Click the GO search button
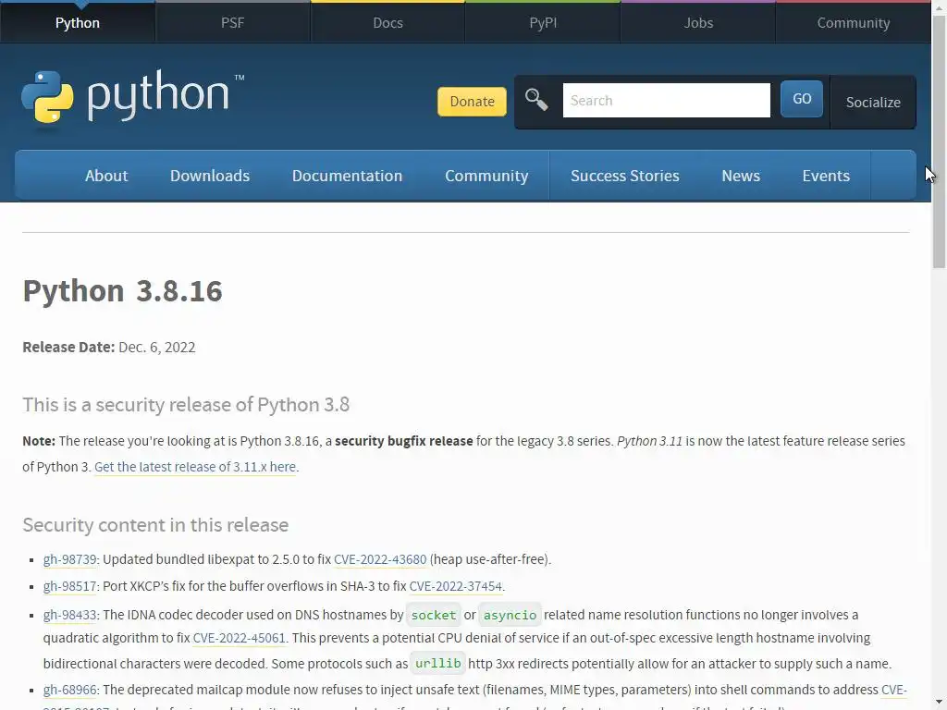This screenshot has width=947, height=710. [802, 98]
